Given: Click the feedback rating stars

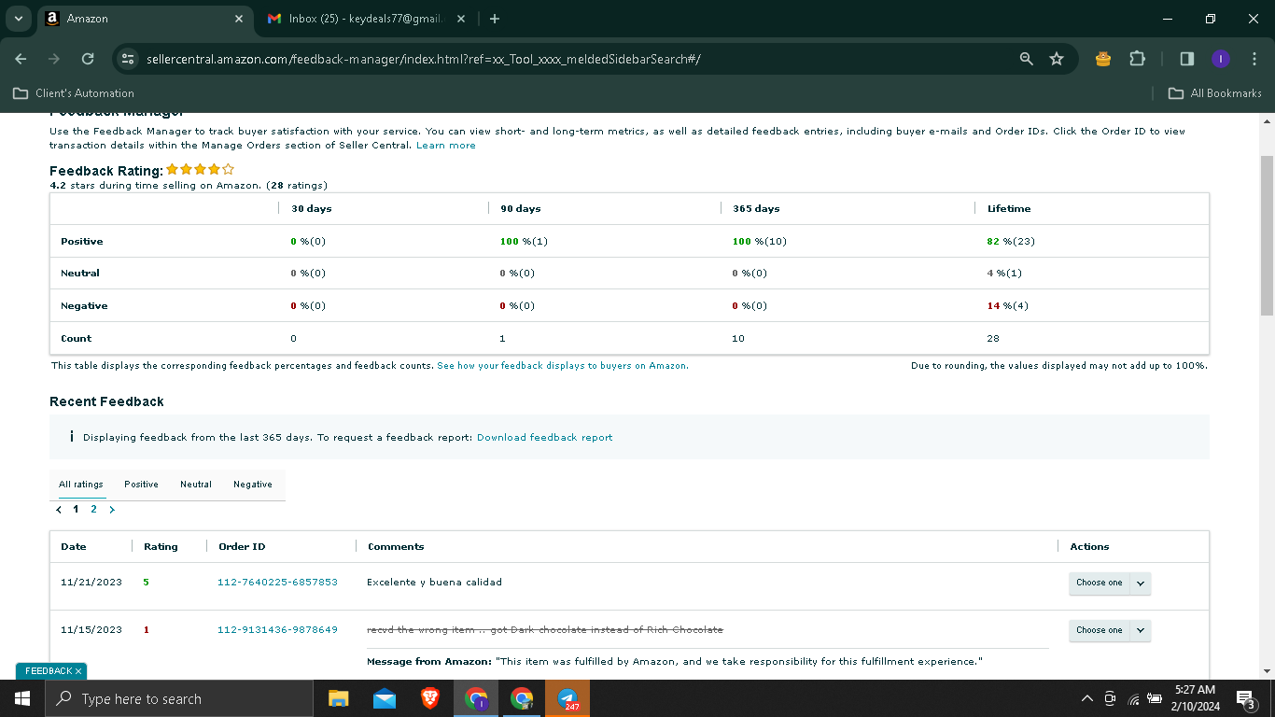Looking at the screenshot, I should tap(201, 170).
